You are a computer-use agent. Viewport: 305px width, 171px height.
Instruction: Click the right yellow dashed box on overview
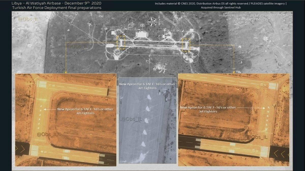186,45
